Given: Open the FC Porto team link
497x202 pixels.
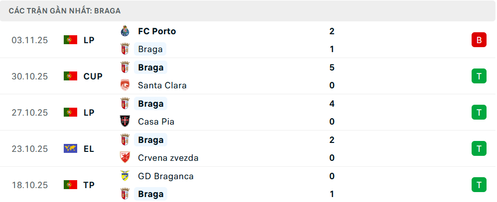Looking at the screenshot, I should pyautogui.click(x=157, y=31).
